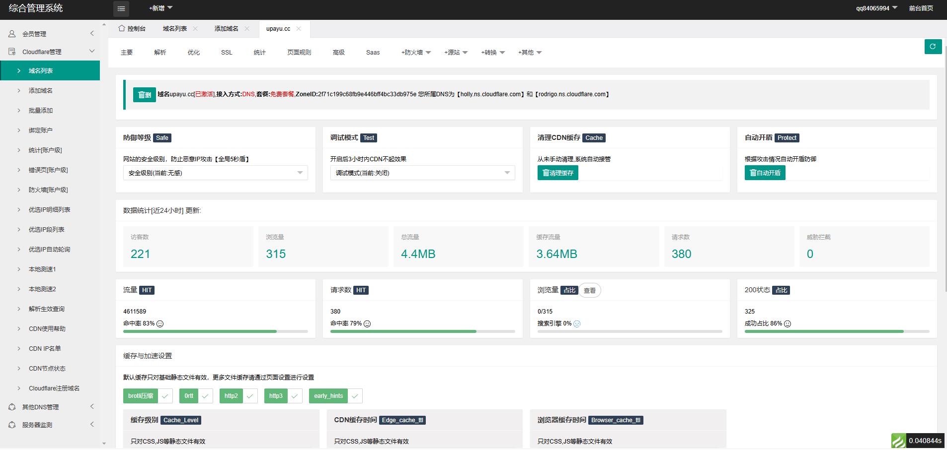Open 添加域名 in the sidebar

41,91
